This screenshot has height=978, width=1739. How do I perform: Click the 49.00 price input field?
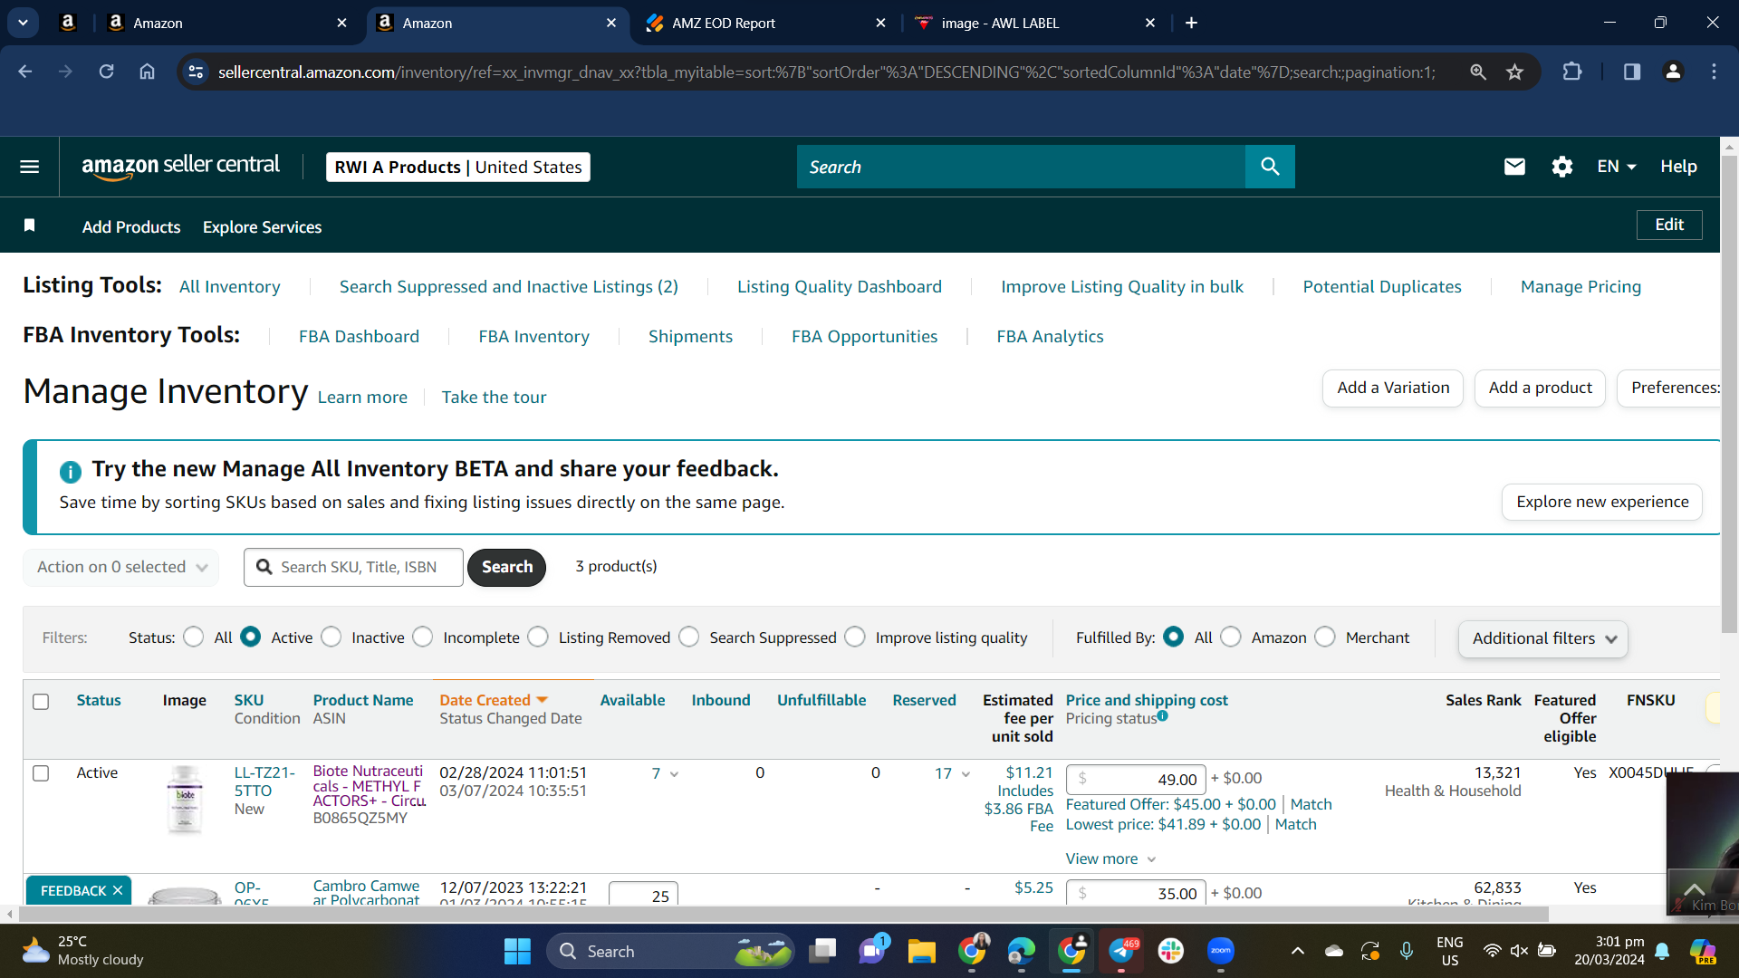1136,779
